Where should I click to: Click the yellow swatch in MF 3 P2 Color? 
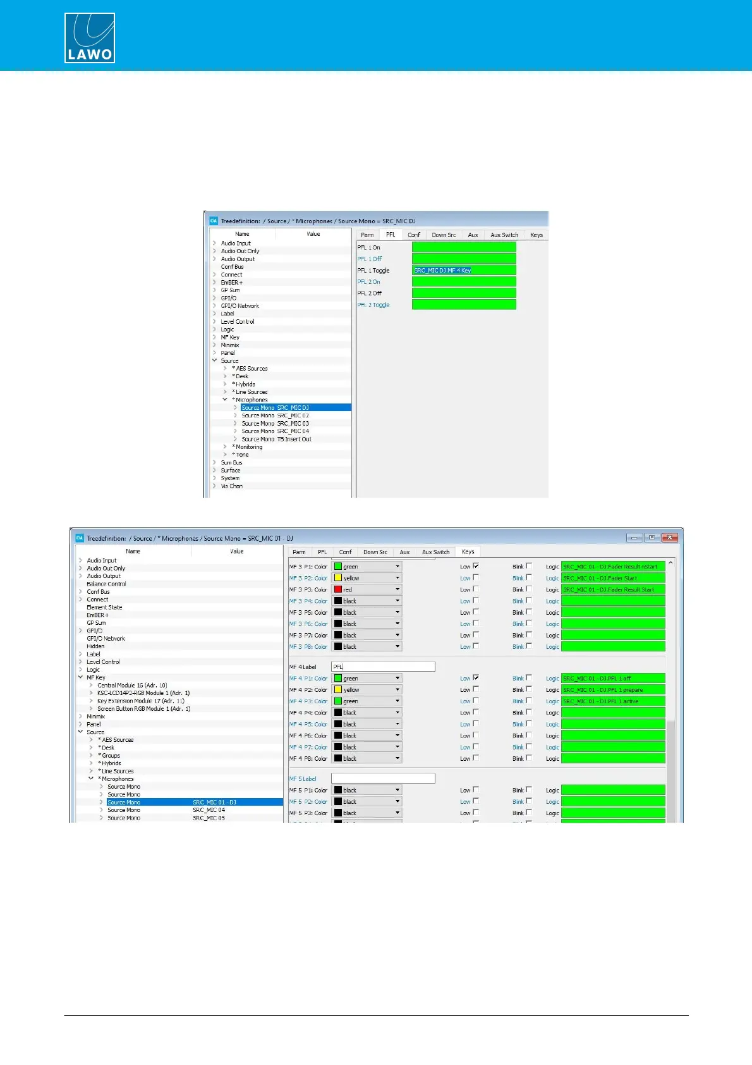tap(338, 578)
